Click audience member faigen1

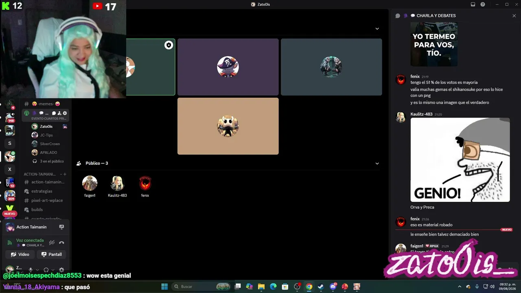click(x=90, y=186)
